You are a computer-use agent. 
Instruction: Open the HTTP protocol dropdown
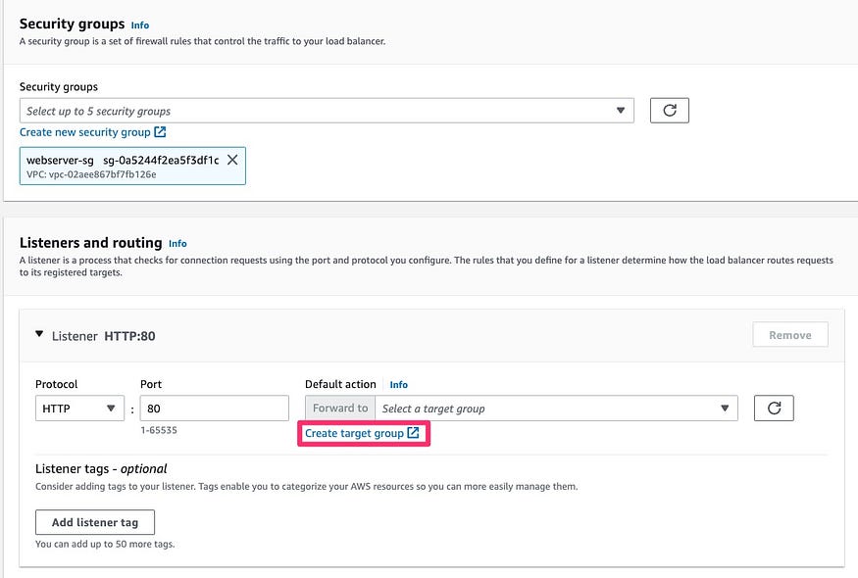79,409
